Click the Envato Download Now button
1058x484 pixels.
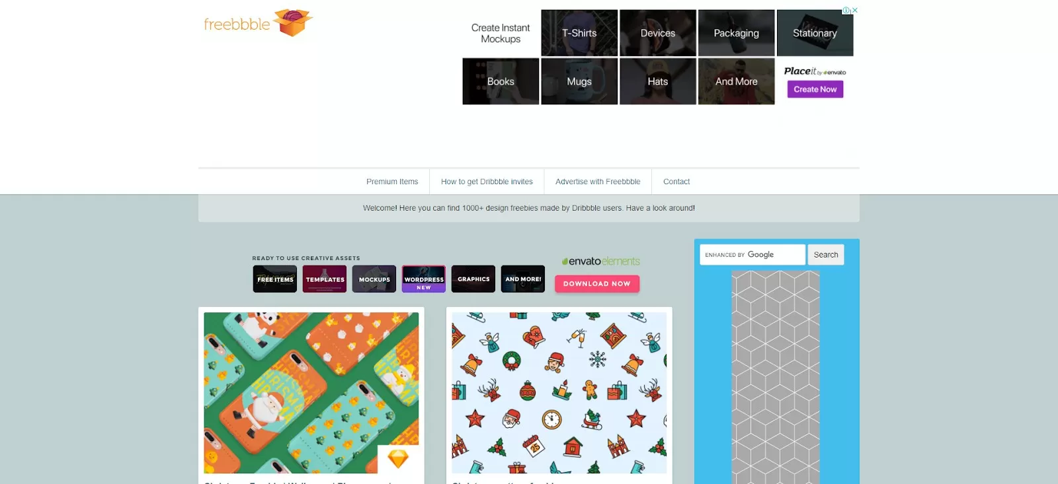(596, 284)
